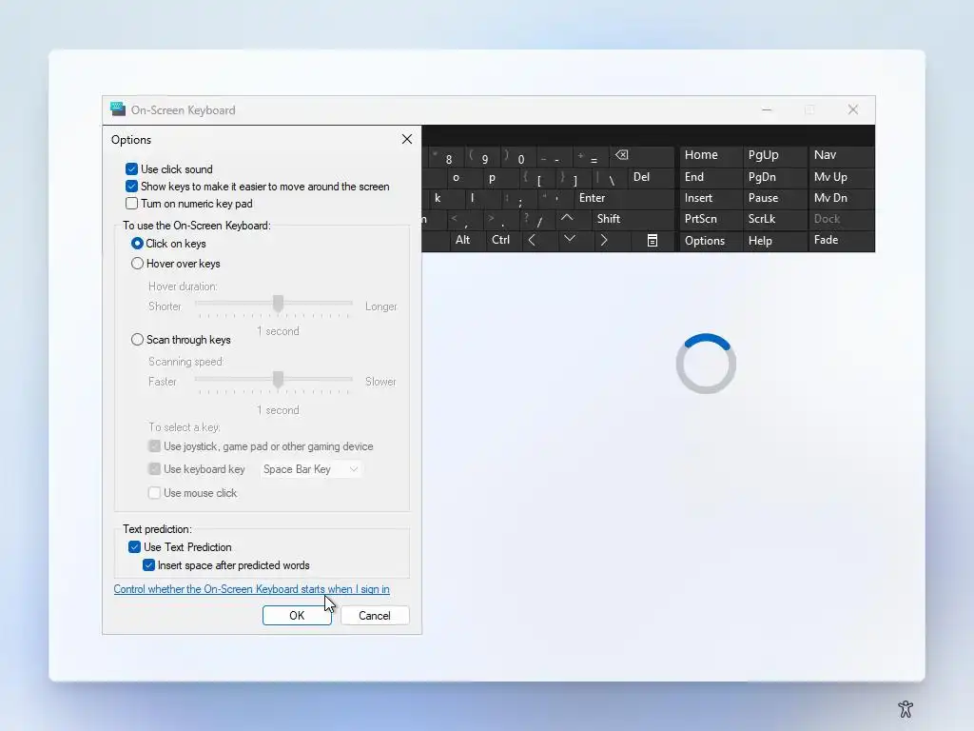Toggle Use Text Prediction checkbox
The image size is (974, 731).
pyautogui.click(x=134, y=547)
